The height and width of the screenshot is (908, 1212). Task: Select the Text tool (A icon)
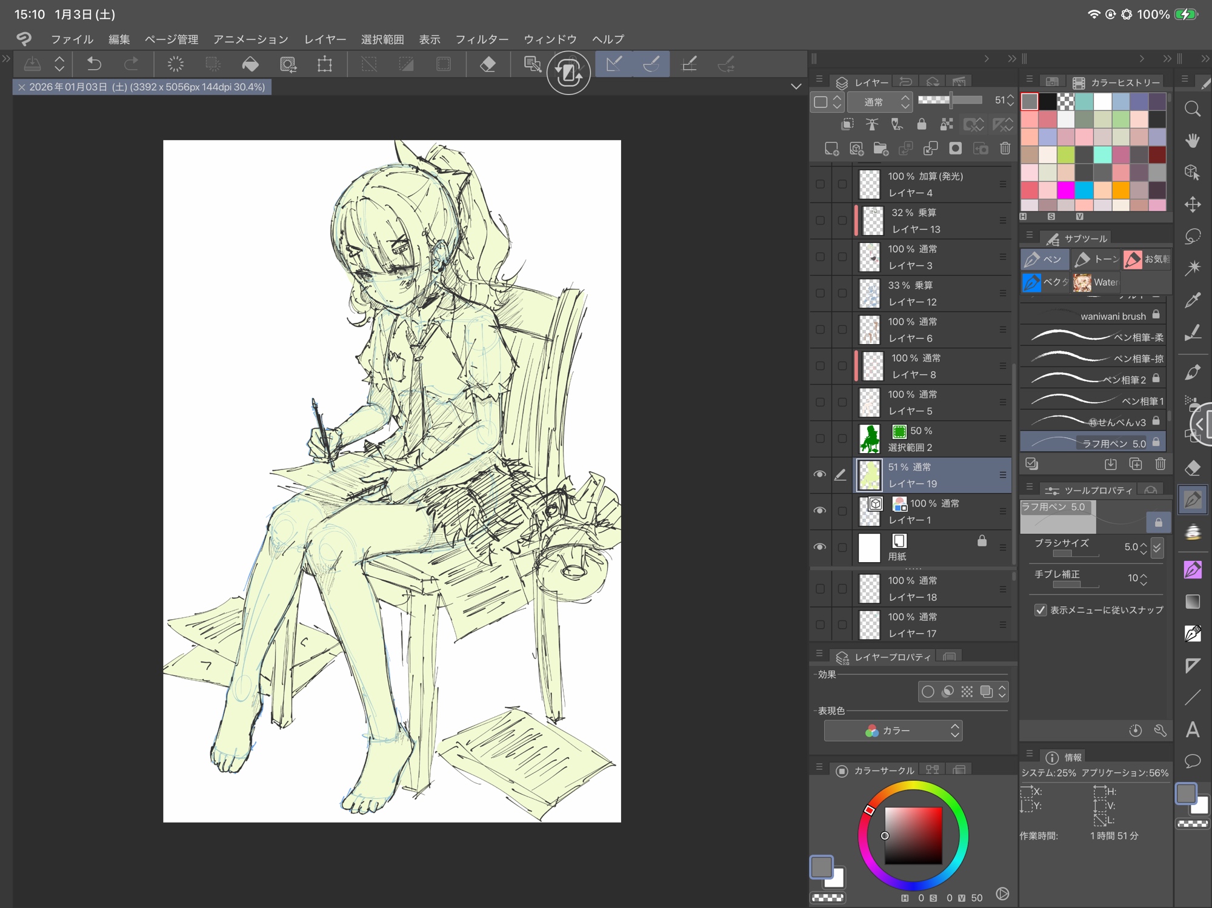tap(1192, 729)
